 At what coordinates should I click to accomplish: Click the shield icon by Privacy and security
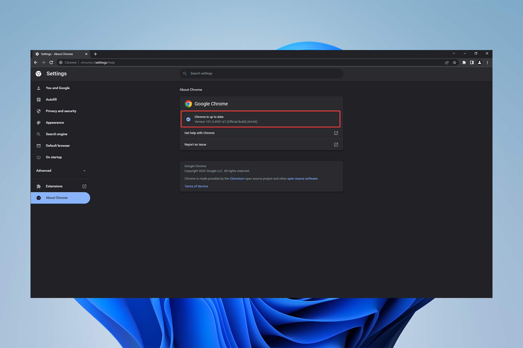coord(39,111)
